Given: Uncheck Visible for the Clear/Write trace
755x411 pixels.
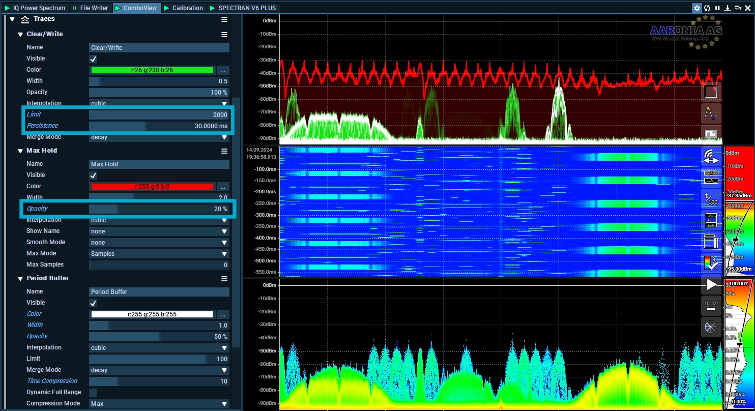Looking at the screenshot, I should click(x=93, y=59).
